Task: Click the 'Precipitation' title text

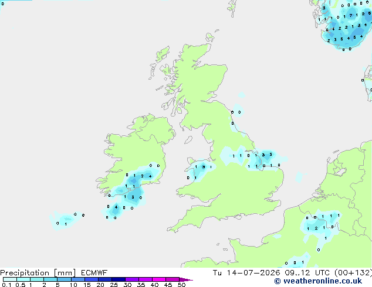Action: click(x=25, y=273)
